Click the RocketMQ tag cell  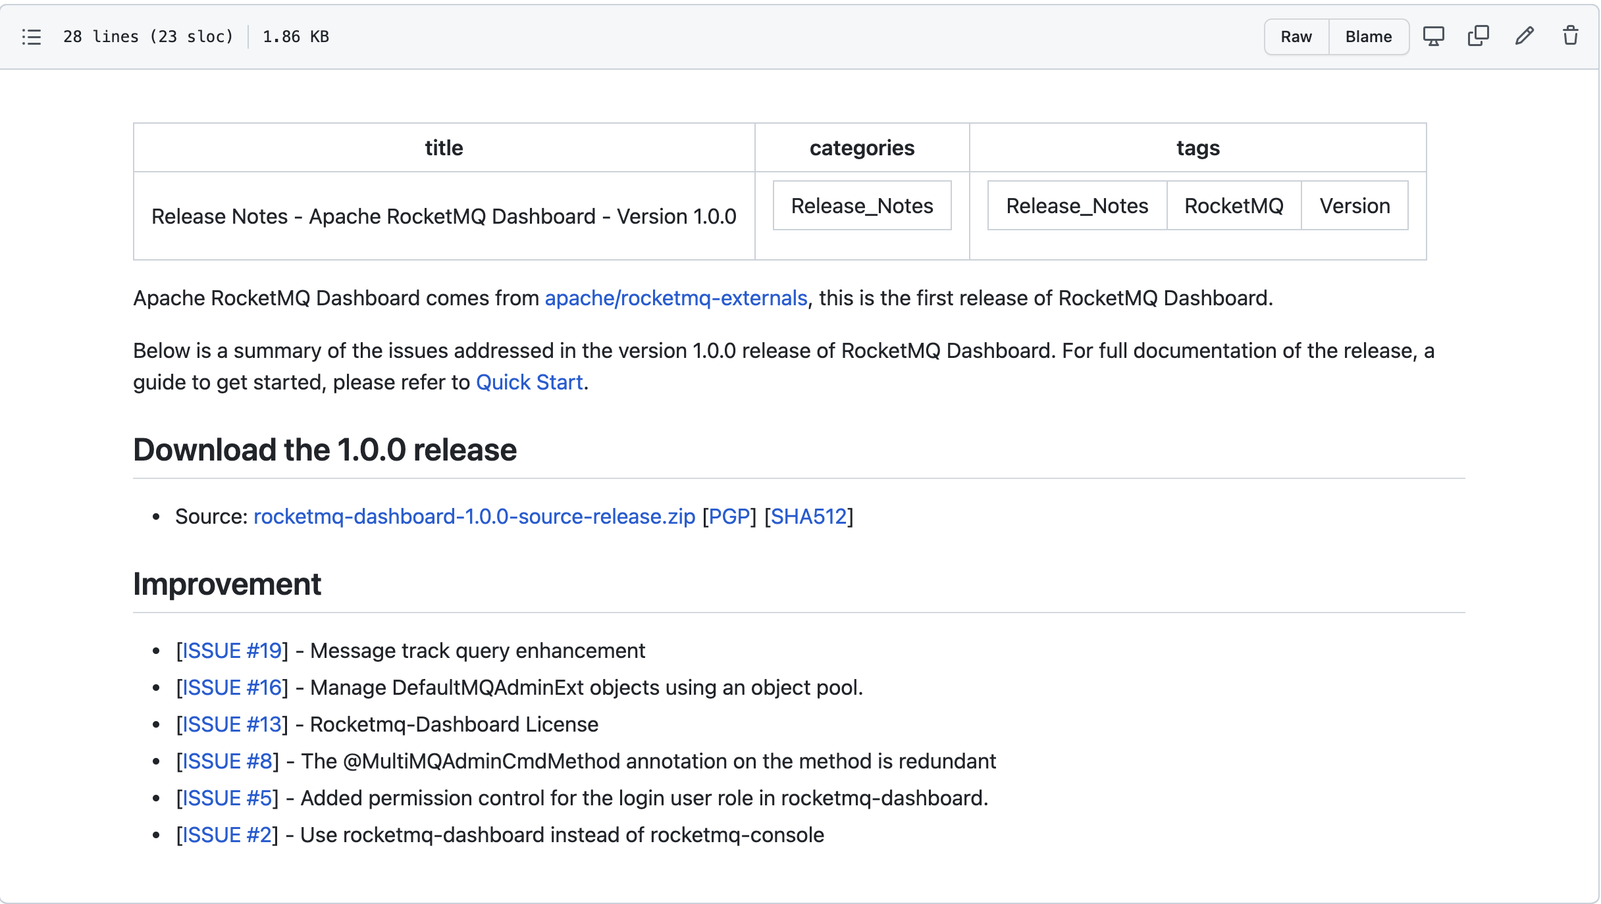[1234, 206]
